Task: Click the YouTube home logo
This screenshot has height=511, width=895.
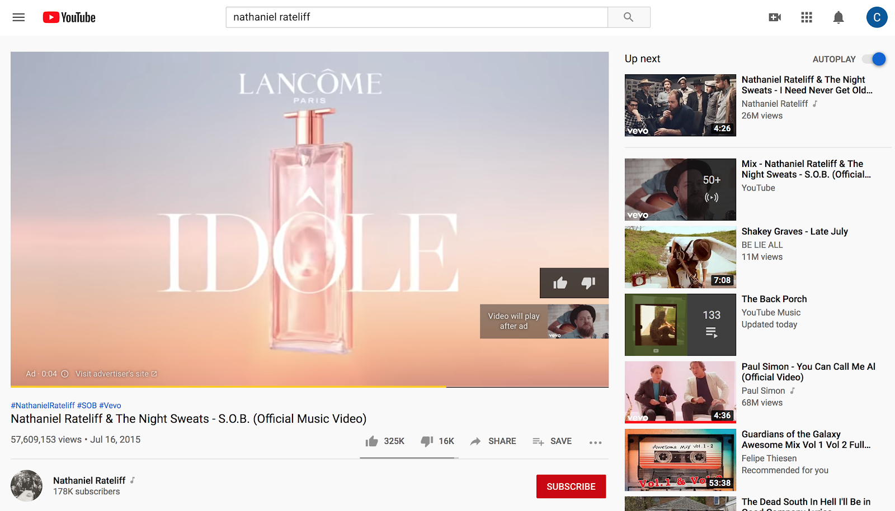Action: point(69,17)
